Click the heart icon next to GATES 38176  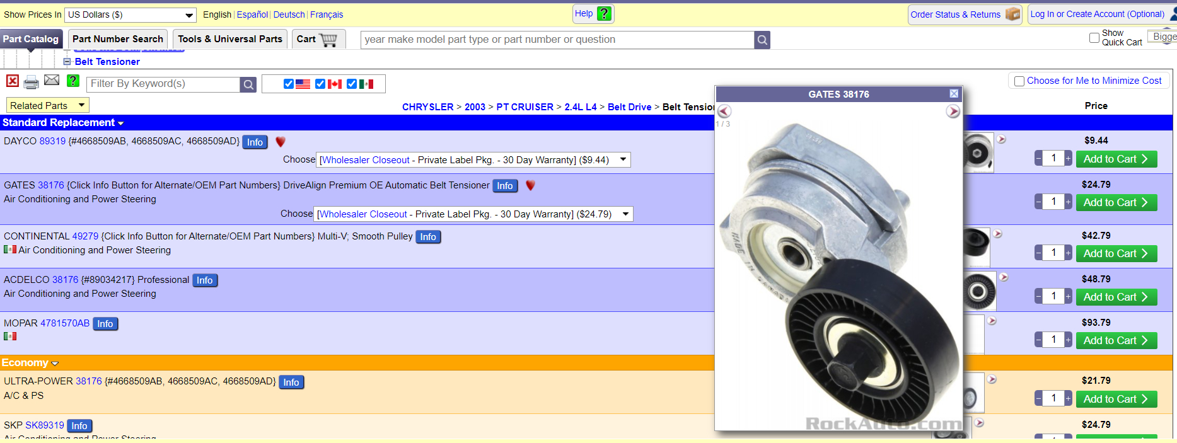coord(530,185)
